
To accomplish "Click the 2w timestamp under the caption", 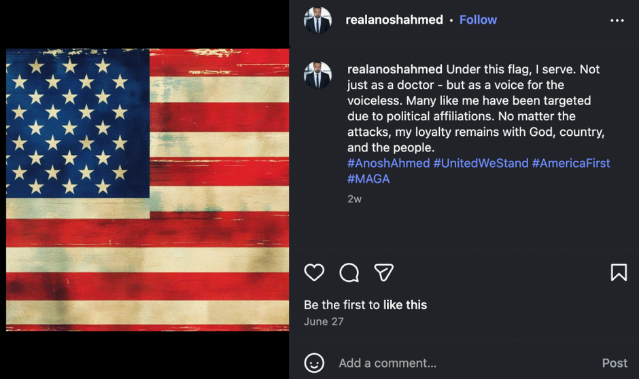I will coord(354,199).
